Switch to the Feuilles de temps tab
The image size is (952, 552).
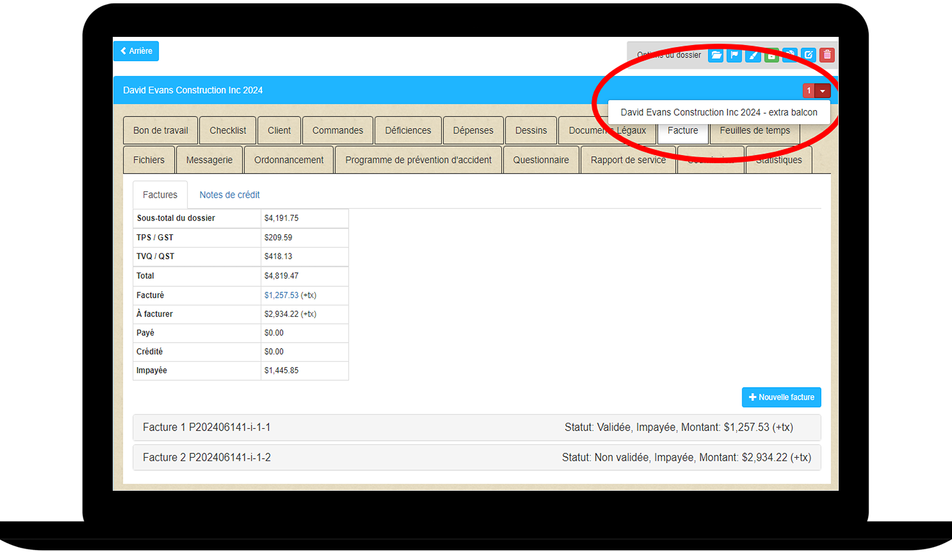click(754, 131)
